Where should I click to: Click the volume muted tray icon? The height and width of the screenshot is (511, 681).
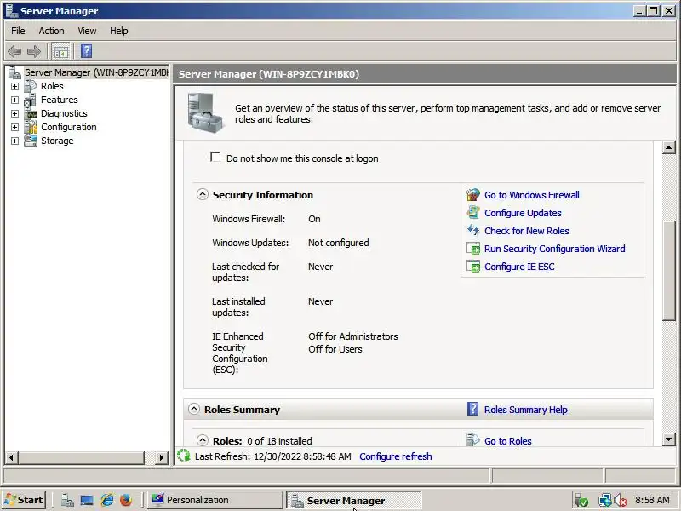(x=621, y=501)
